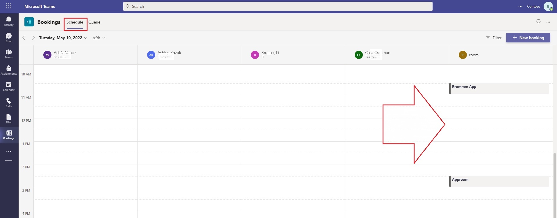Image resolution: width=557 pixels, height=218 pixels.
Task: Click the Microsoft Teams title
Action: coord(40,6)
